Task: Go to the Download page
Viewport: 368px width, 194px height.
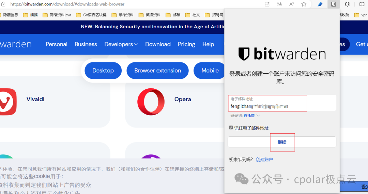Action: tap(158, 44)
